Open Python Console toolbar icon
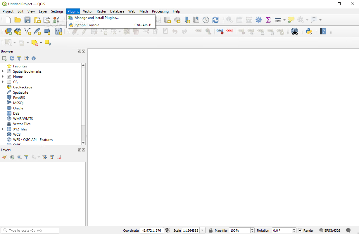 pos(309,31)
